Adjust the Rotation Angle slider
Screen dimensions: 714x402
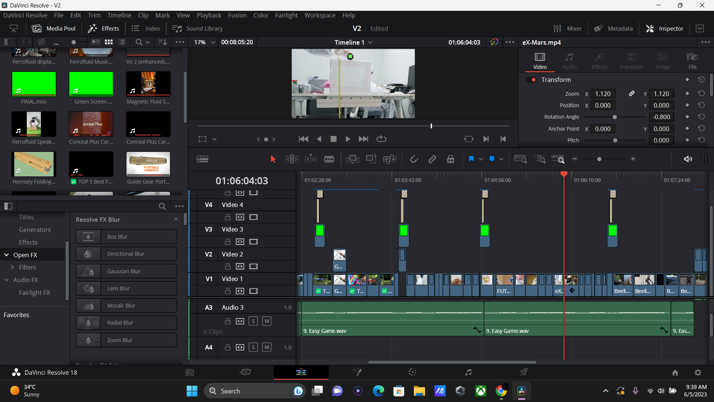[x=614, y=117]
